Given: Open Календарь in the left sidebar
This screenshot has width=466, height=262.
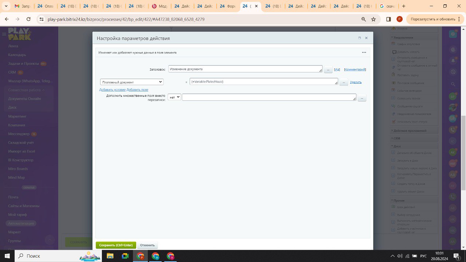Looking at the screenshot, I should pyautogui.click(x=17, y=55).
